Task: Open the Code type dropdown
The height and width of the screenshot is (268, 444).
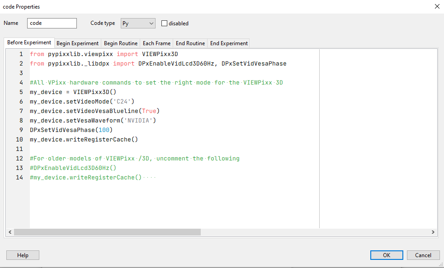Action: [138, 24]
